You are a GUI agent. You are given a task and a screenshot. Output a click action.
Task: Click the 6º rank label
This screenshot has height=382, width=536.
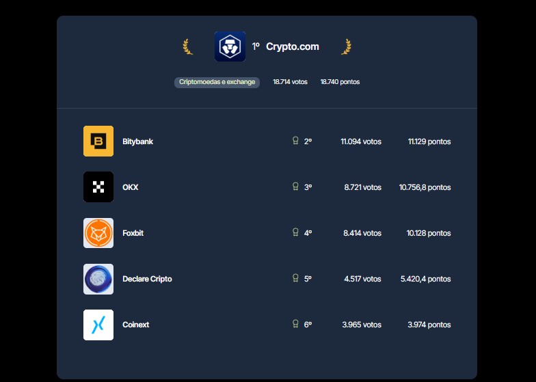[308, 325]
